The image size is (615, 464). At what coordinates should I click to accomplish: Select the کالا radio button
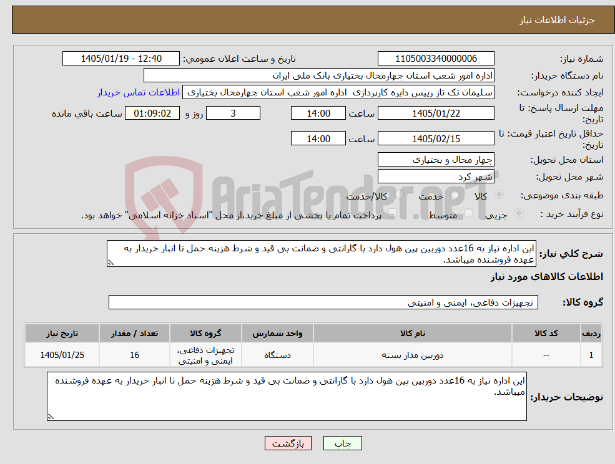click(499, 195)
